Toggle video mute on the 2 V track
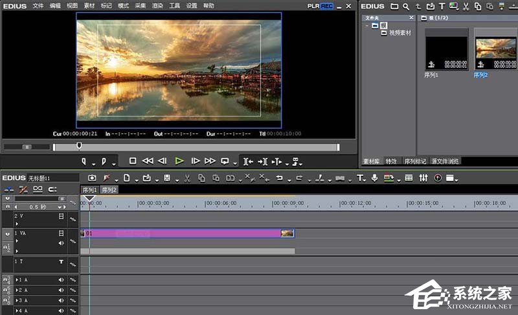The height and width of the screenshot is (315, 518). point(62,216)
